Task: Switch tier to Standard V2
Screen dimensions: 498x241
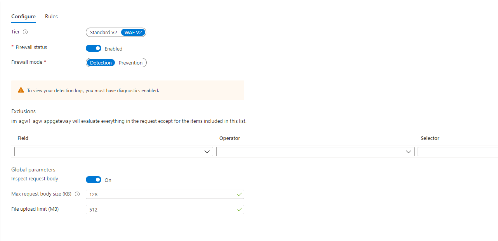Action: coord(103,32)
